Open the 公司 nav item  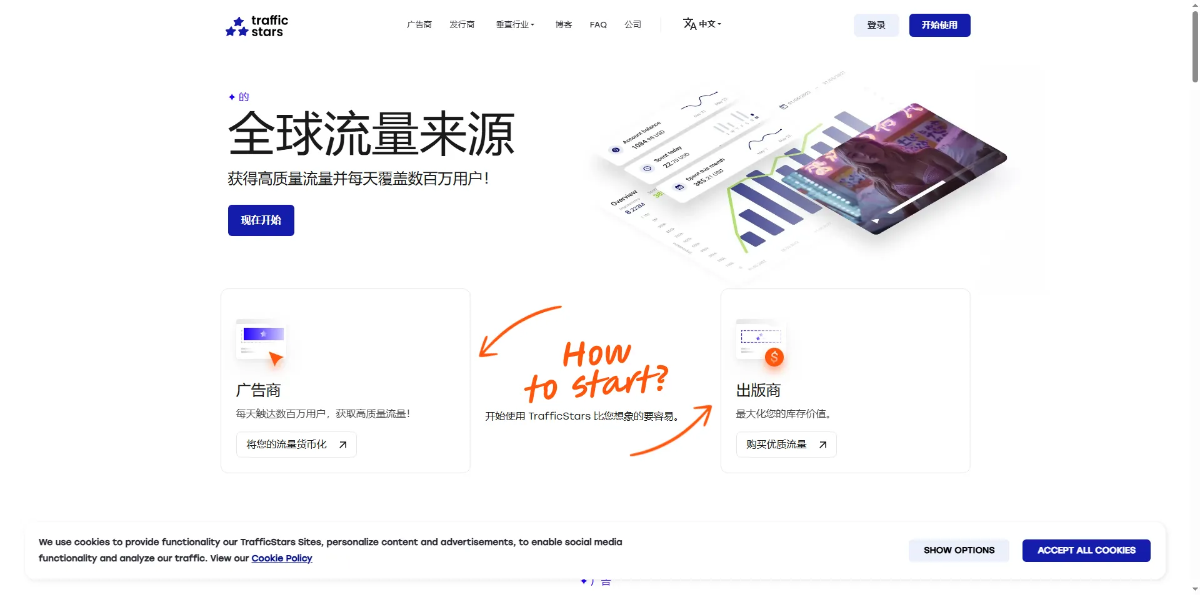(x=632, y=24)
